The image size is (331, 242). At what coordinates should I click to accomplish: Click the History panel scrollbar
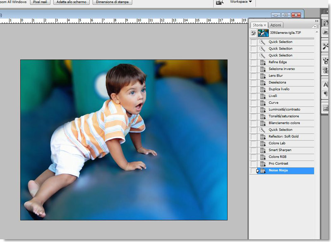tap(317, 103)
